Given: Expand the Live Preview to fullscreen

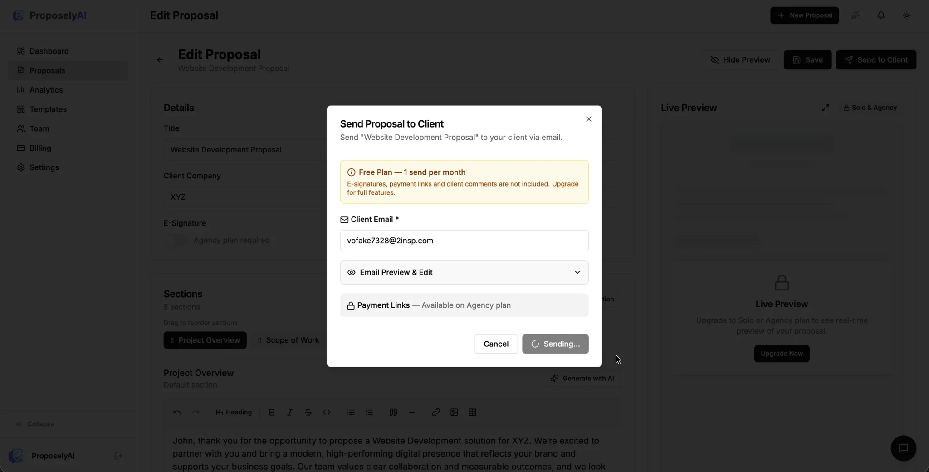Looking at the screenshot, I should tap(825, 108).
